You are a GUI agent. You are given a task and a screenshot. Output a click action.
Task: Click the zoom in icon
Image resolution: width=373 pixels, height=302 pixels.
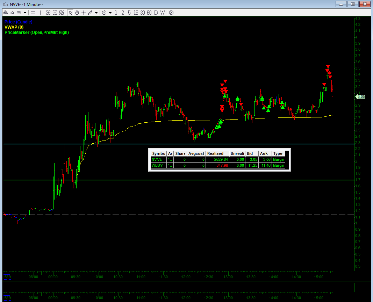click(48, 13)
